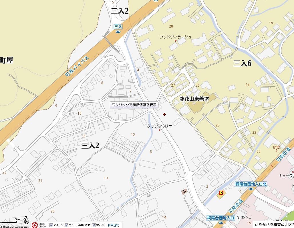
Task: Click the 龍花山東善坊 temple label
Action: click(194, 99)
